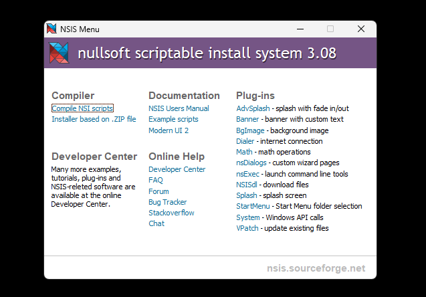
Task: Click 'internet connection' description text
Action: (x=292, y=141)
